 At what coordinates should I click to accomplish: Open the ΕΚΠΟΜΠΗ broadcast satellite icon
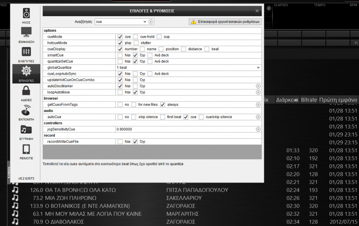[26, 111]
